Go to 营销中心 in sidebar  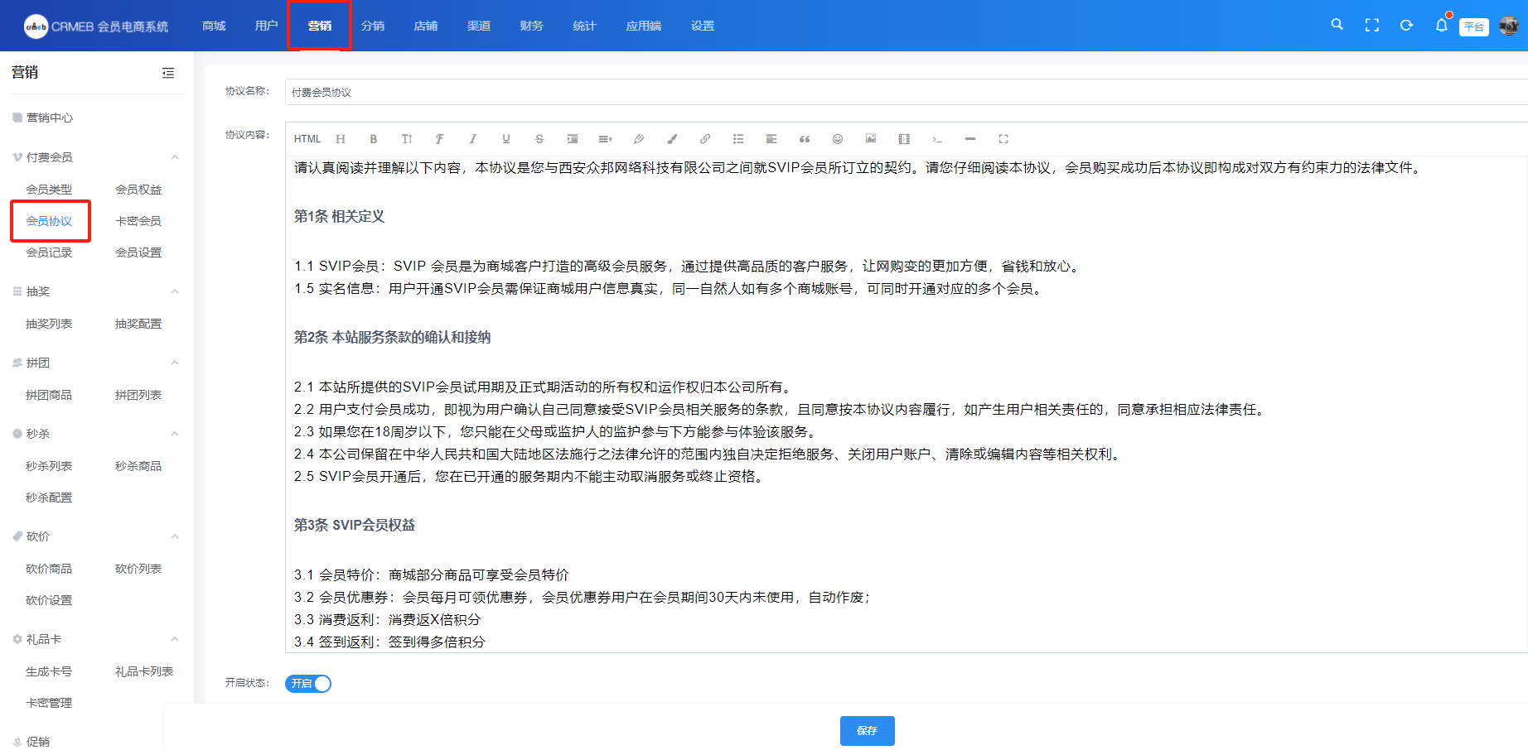pos(50,118)
